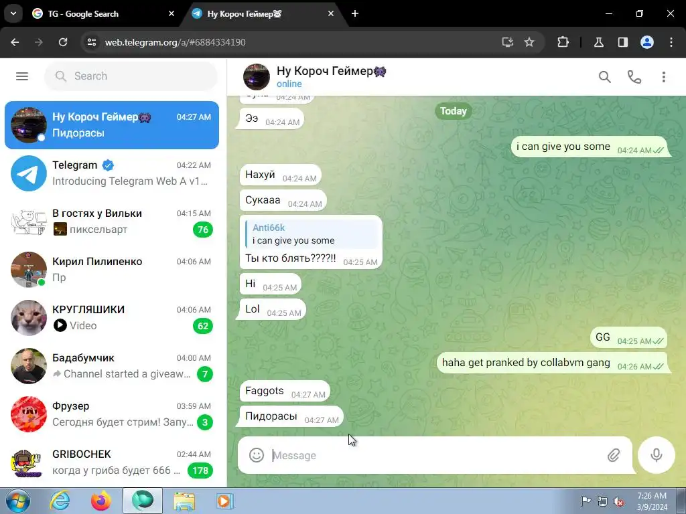The width and height of the screenshot is (686, 514).
Task: Launch Internet Explorer from taskbar
Action: pos(60,501)
